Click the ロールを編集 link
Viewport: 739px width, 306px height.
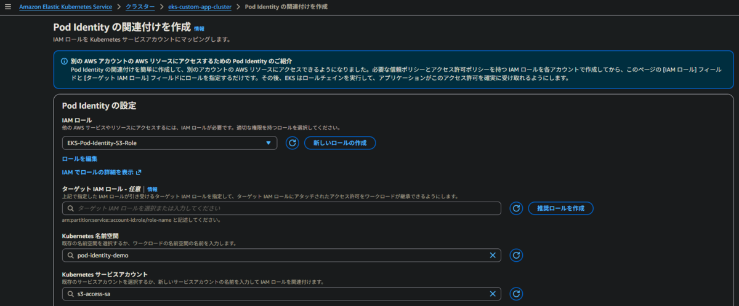[79, 159]
